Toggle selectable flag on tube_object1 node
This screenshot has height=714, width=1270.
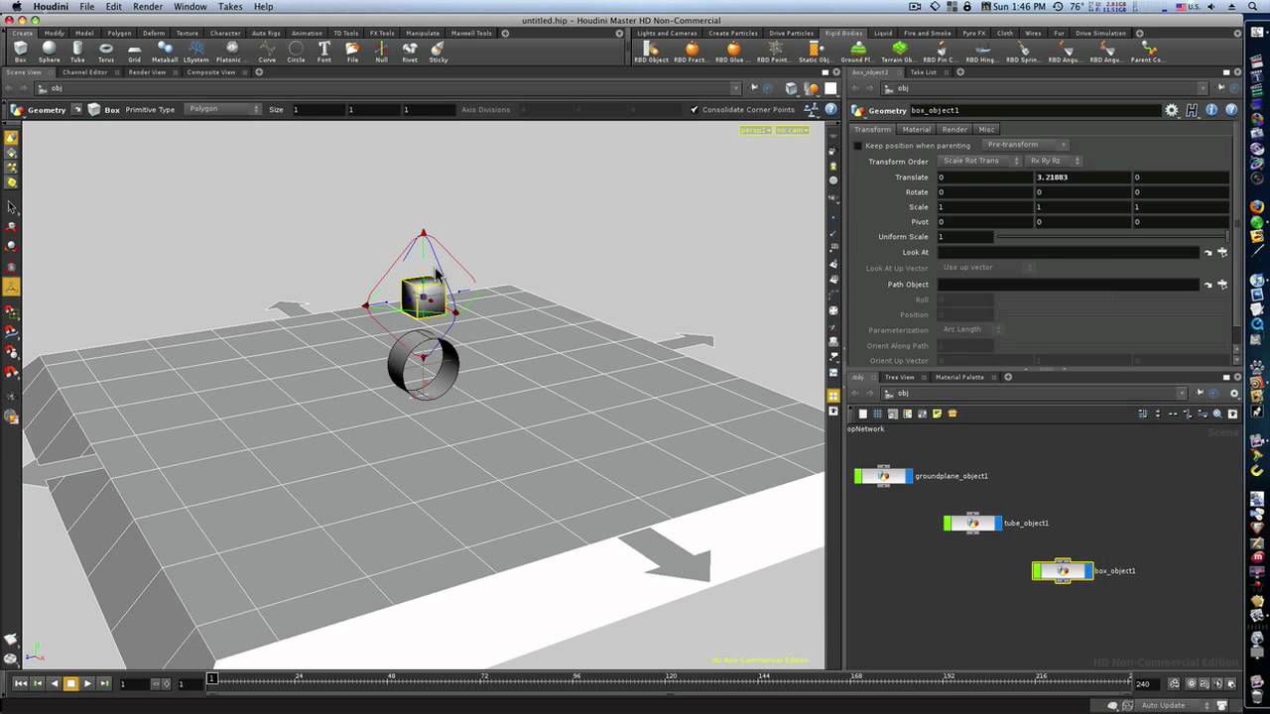[948, 523]
